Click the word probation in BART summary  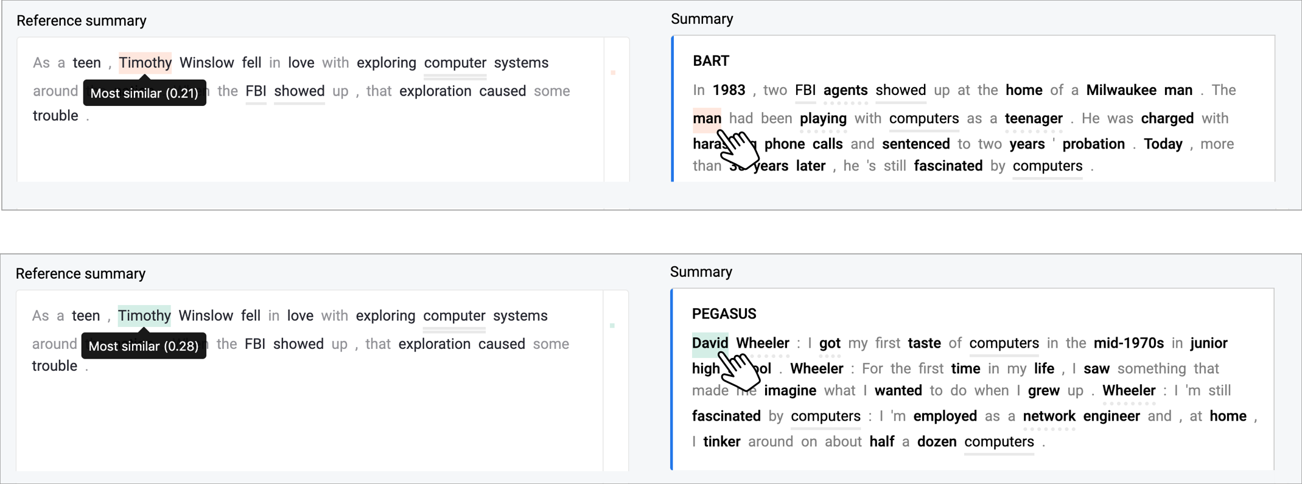click(1093, 144)
